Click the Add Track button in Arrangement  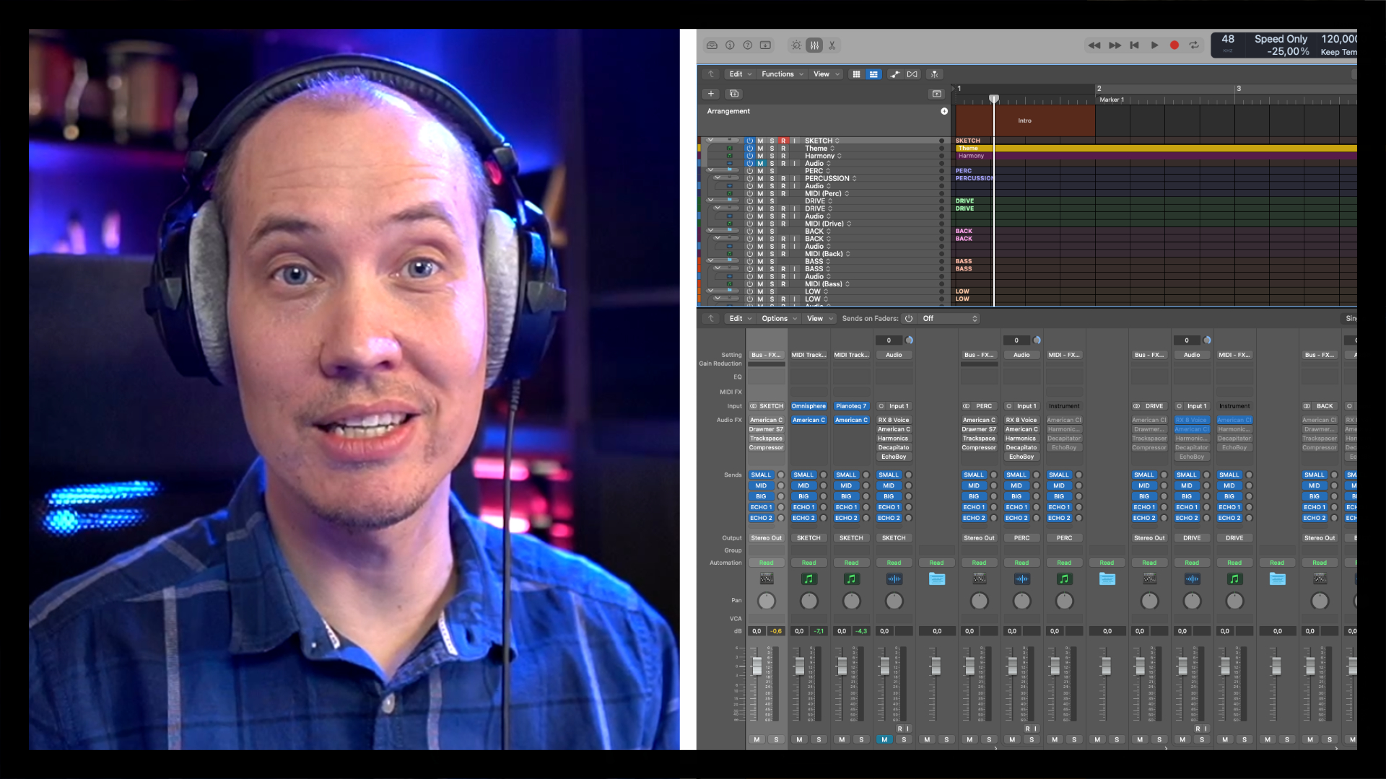pyautogui.click(x=711, y=93)
